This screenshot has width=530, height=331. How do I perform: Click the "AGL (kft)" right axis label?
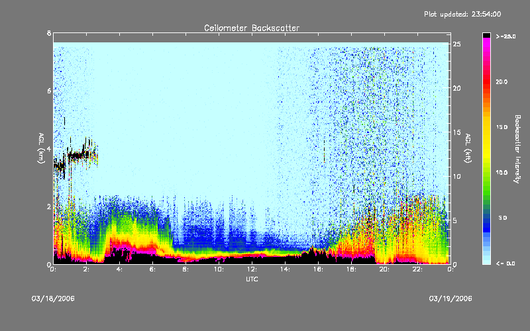(468, 148)
